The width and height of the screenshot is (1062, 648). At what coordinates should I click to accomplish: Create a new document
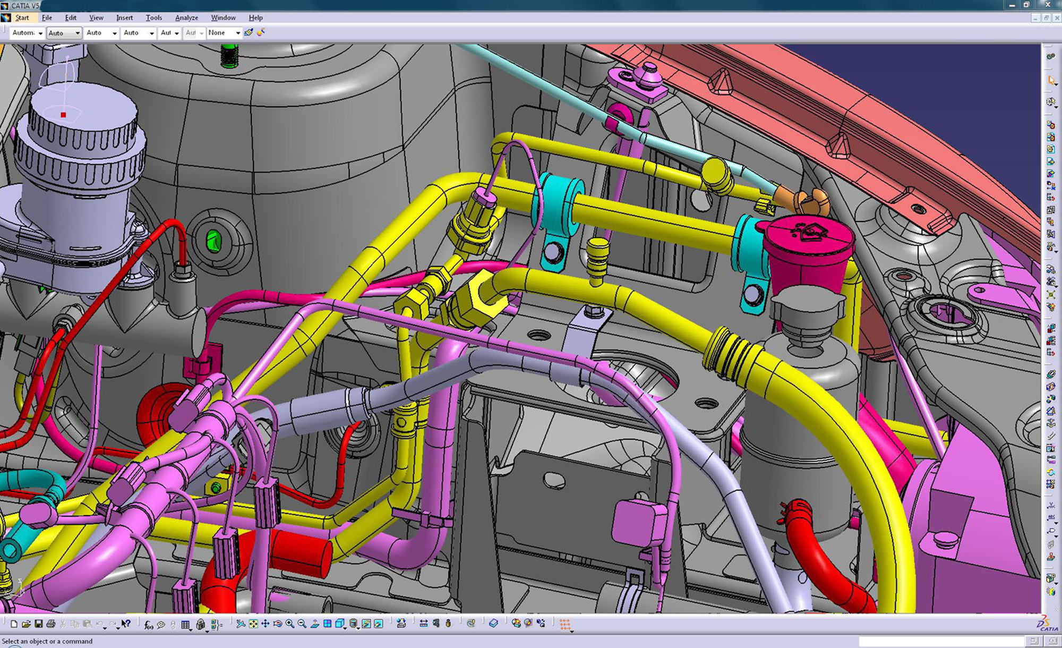tap(15, 625)
